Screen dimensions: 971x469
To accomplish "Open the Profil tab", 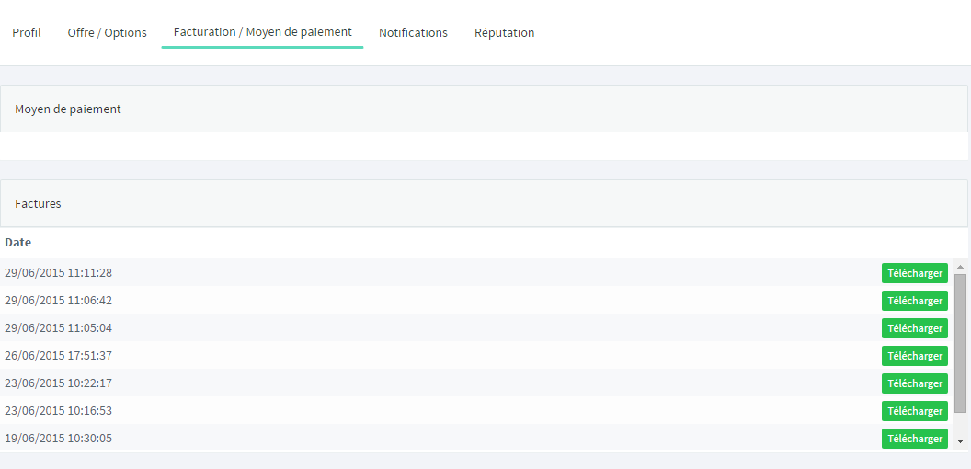I will coord(27,32).
